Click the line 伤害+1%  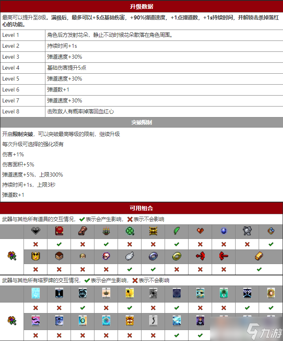coord(13,154)
